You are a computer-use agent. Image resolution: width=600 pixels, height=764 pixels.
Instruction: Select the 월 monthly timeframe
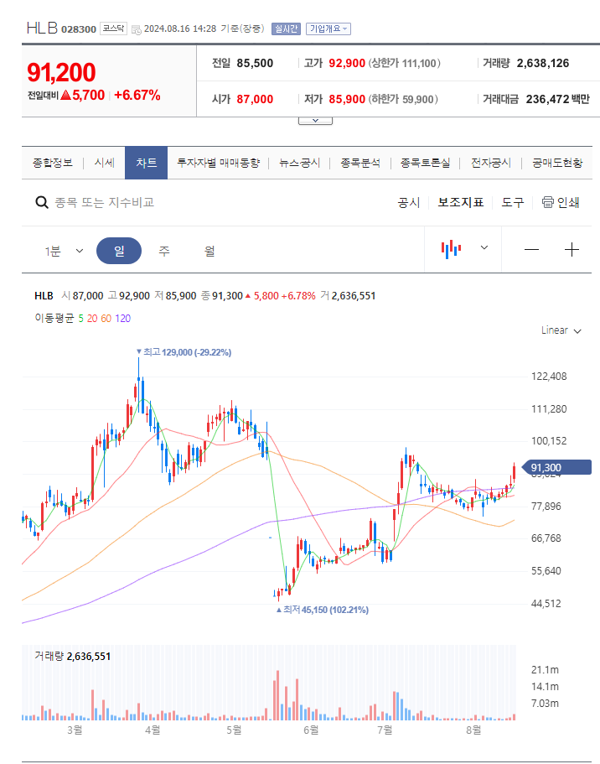pyautogui.click(x=210, y=250)
